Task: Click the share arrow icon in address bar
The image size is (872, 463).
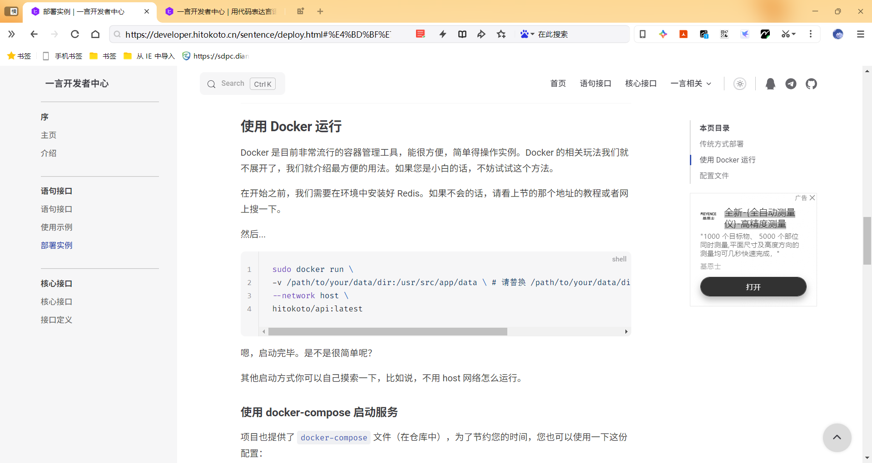Action: click(481, 34)
